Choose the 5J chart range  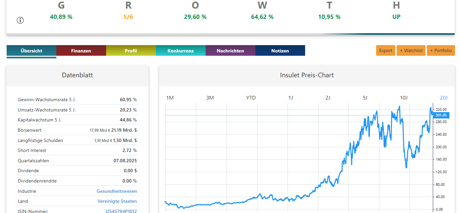point(365,98)
